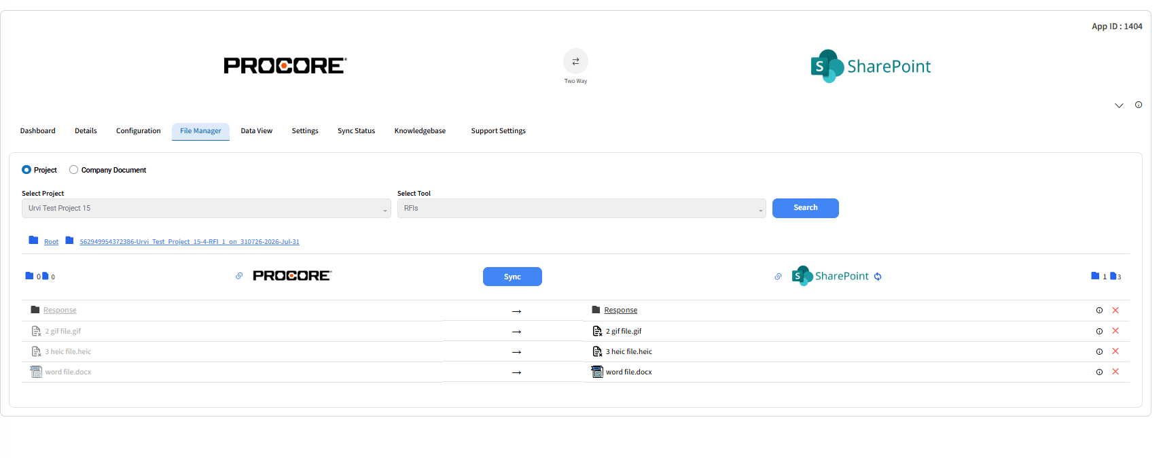This screenshot has width=1161, height=458.
Task: Open the Select Project dropdown
Action: click(207, 209)
